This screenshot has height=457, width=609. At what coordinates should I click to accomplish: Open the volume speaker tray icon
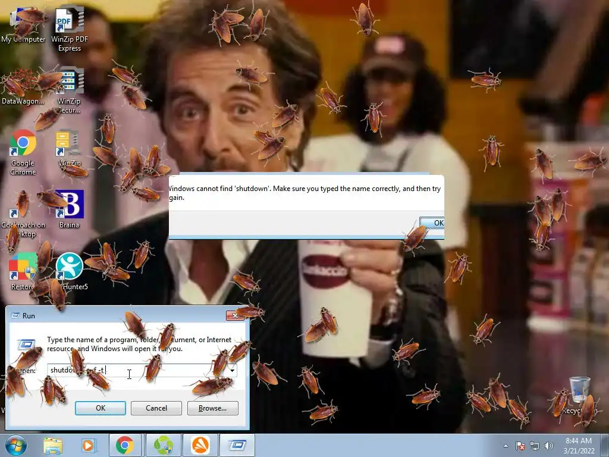(548, 446)
